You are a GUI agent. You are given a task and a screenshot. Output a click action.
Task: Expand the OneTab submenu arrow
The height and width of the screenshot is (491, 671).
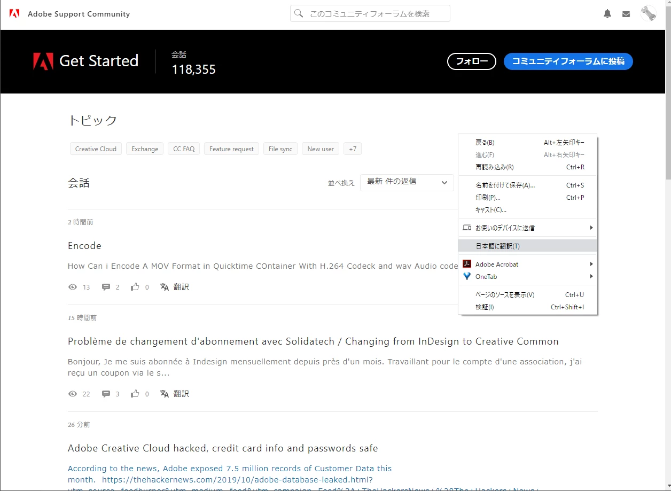(x=591, y=276)
